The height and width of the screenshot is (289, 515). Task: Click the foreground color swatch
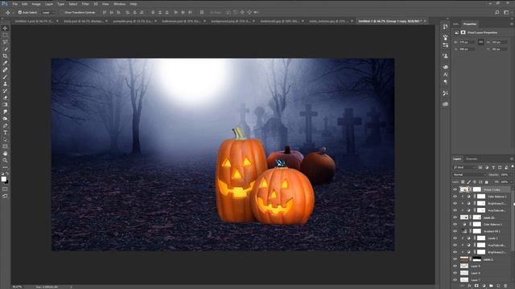tap(3, 179)
